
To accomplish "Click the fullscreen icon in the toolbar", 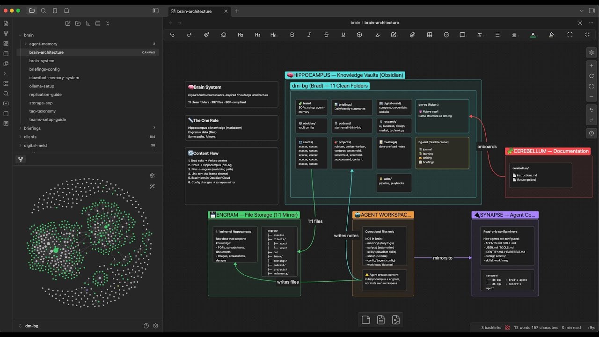I will (570, 35).
